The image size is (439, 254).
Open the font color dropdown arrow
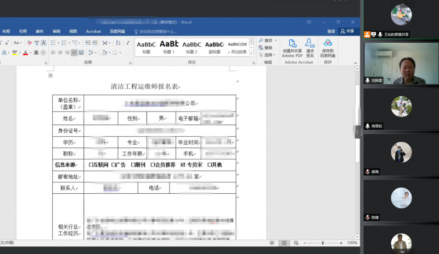tap(31, 53)
